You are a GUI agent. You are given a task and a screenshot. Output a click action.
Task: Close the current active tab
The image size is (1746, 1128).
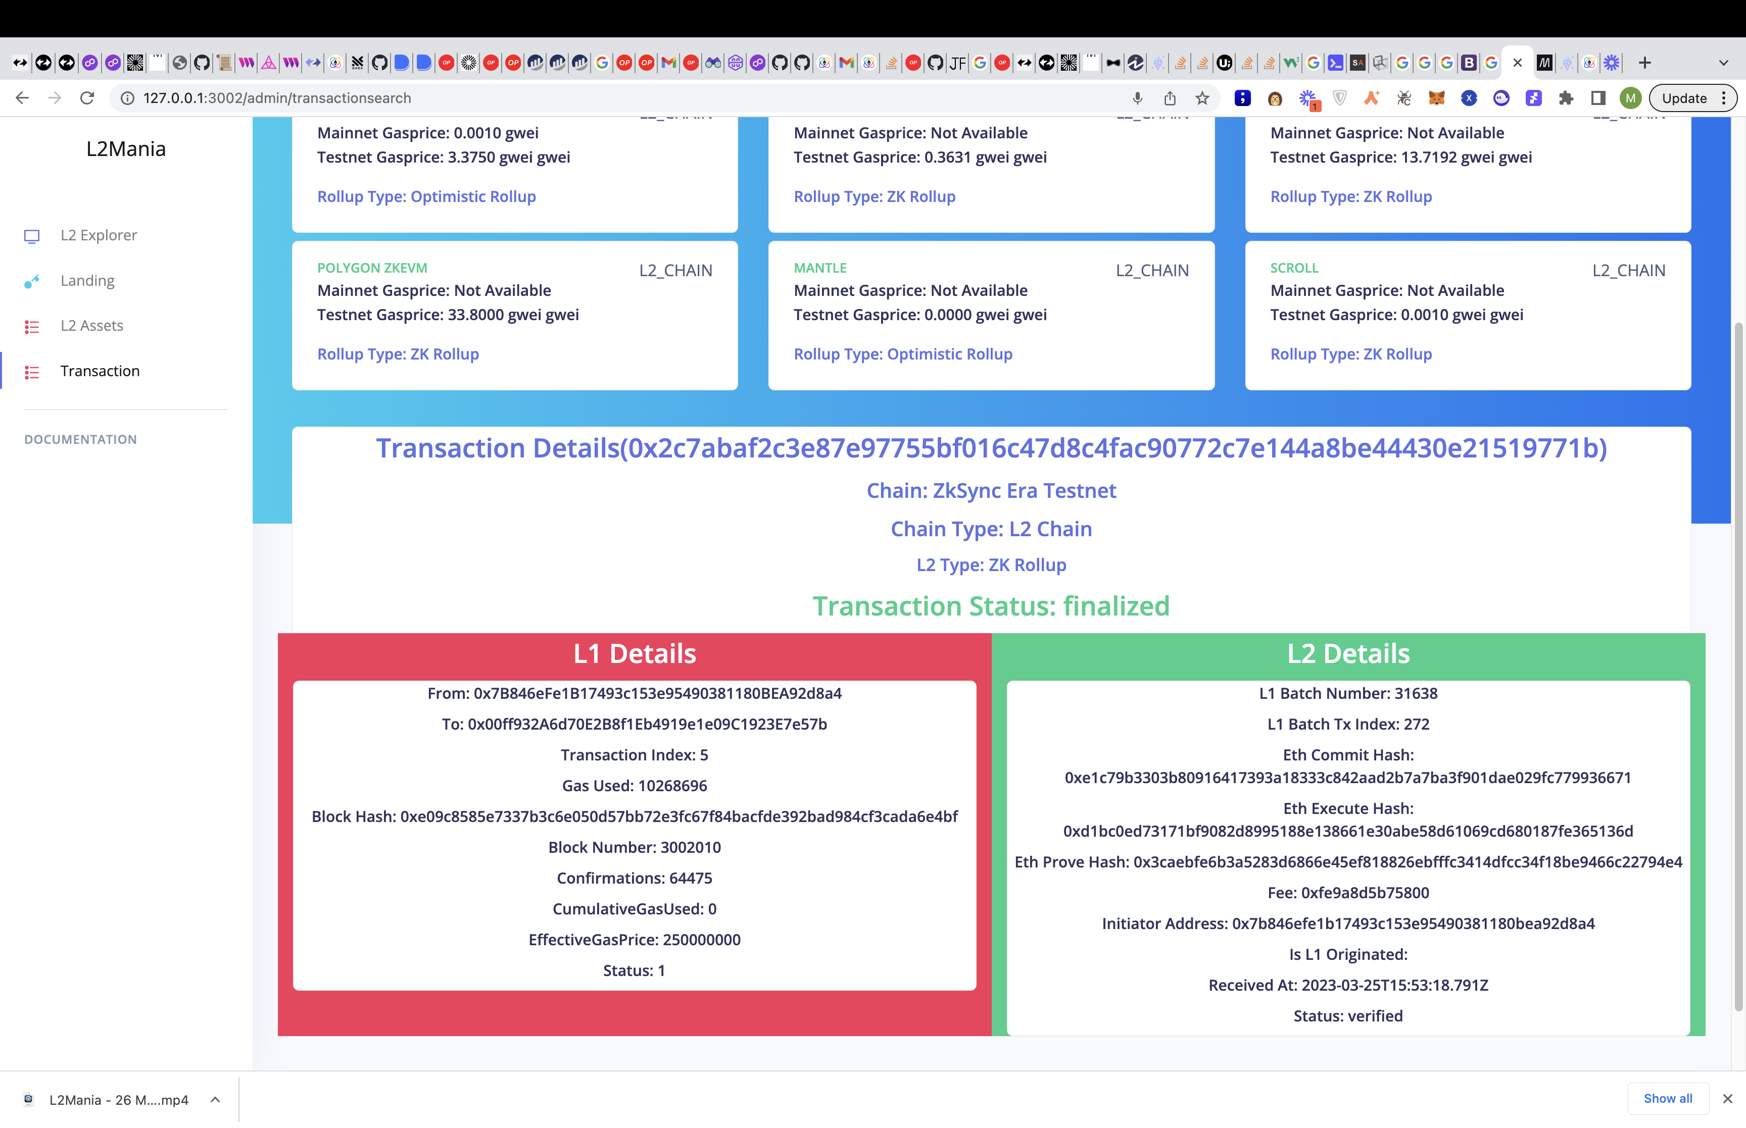(1518, 63)
